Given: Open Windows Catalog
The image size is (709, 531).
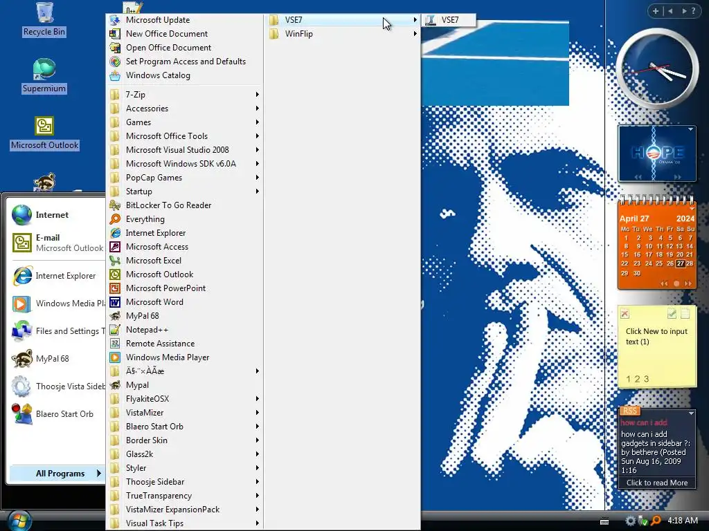Looking at the screenshot, I should 185,75.
